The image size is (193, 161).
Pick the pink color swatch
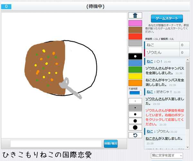[135, 23]
